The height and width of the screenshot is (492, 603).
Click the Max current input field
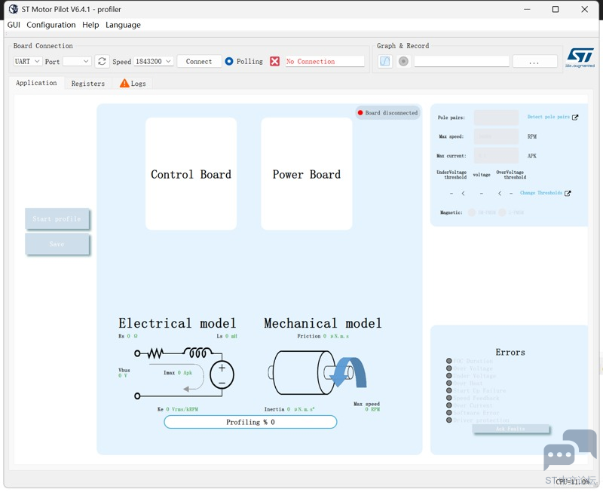pyautogui.click(x=496, y=156)
